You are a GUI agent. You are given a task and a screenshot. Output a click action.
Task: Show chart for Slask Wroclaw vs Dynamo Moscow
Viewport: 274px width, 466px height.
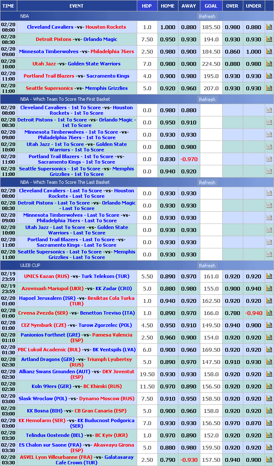[x=269, y=399]
